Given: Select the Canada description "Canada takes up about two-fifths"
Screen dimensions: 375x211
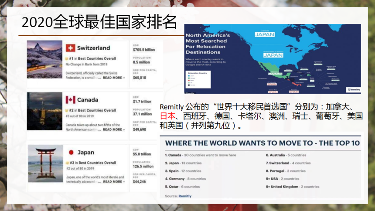Looking at the screenshot, I should tap(93, 127).
